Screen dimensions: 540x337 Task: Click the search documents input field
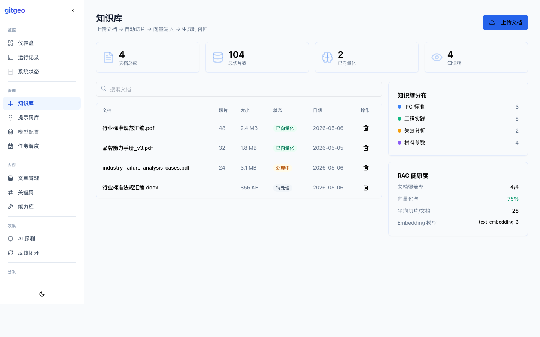click(239, 89)
